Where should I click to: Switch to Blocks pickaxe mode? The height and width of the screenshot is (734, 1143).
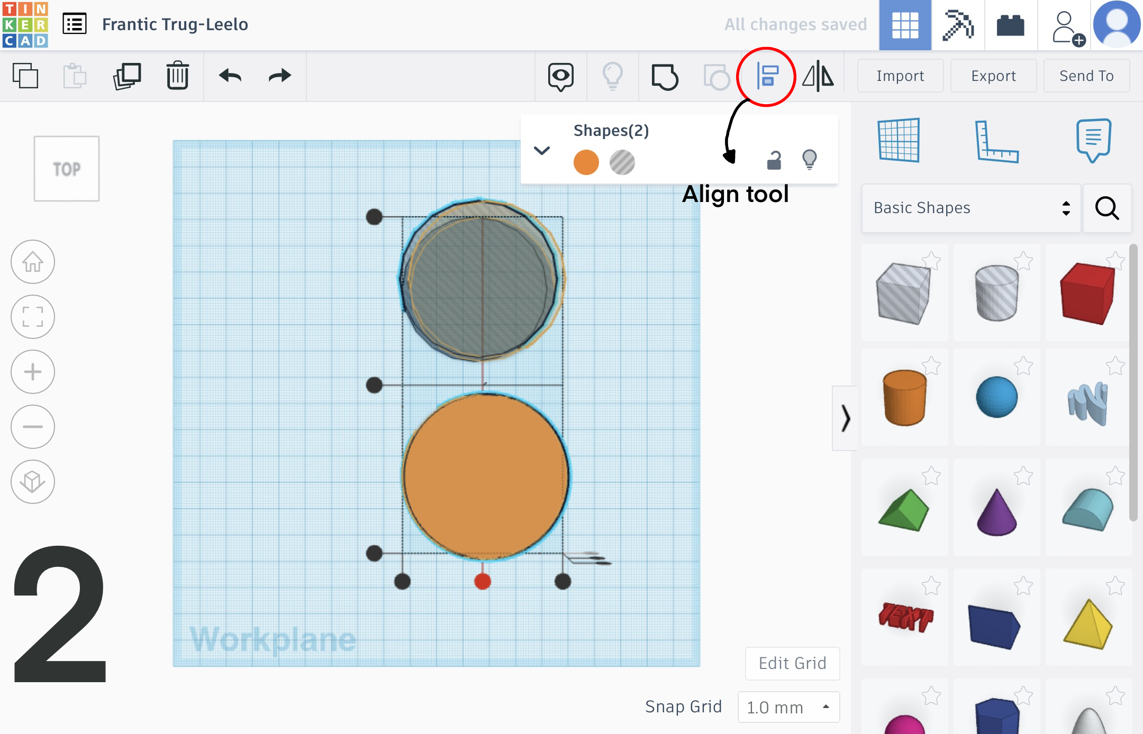(958, 25)
